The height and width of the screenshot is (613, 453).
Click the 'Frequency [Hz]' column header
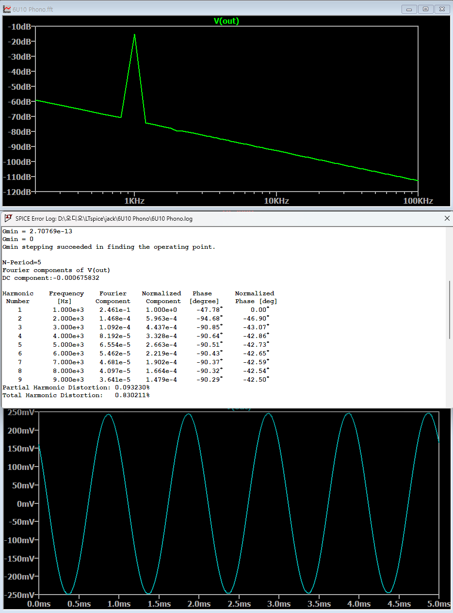point(66,297)
